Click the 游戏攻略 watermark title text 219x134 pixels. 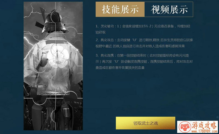coord(204,126)
